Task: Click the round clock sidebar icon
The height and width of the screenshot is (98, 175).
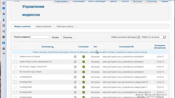Action: pyautogui.click(x=4, y=49)
